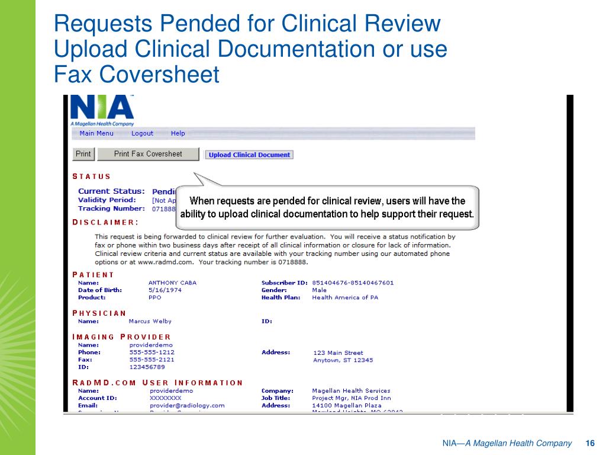The height and width of the screenshot is (455, 606).
Task: Click the slide number 16
Action: (x=590, y=443)
